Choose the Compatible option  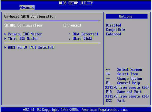click(x=115, y=30)
